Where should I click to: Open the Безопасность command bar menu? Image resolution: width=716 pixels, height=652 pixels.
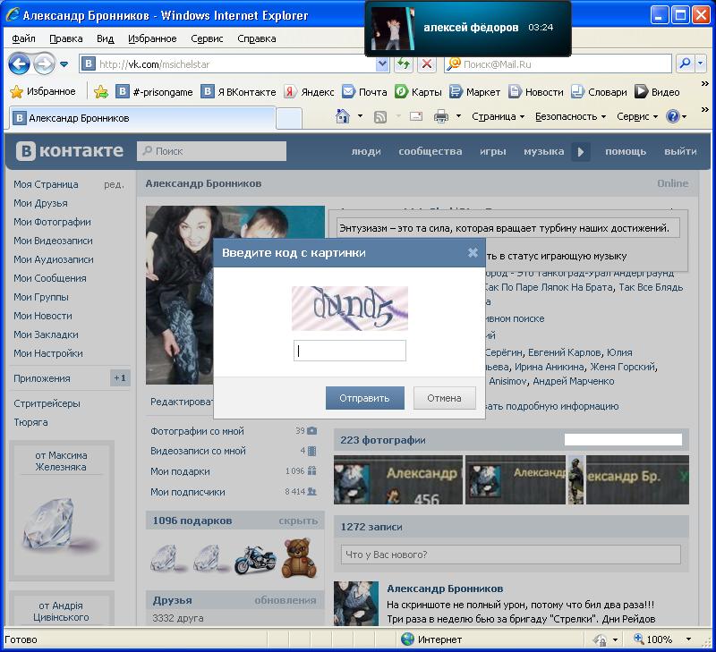570,117
